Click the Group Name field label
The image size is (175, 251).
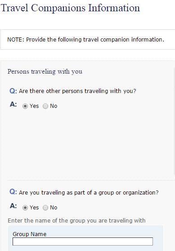[30, 234]
